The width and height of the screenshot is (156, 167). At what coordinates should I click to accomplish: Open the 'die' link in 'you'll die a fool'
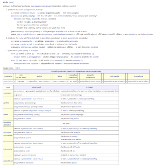click(x=58, y=28)
